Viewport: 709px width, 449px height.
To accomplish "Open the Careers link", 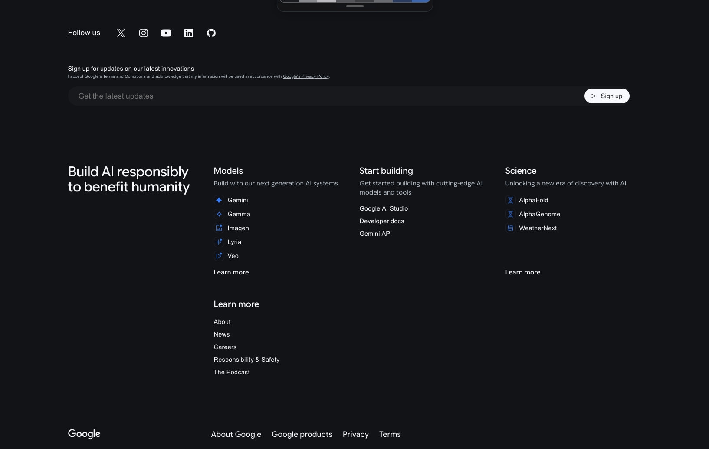I will click(x=225, y=347).
